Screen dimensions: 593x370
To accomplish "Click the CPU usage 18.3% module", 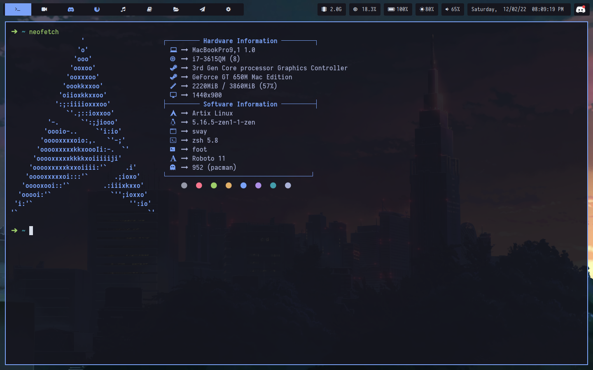I will tap(364, 9).
